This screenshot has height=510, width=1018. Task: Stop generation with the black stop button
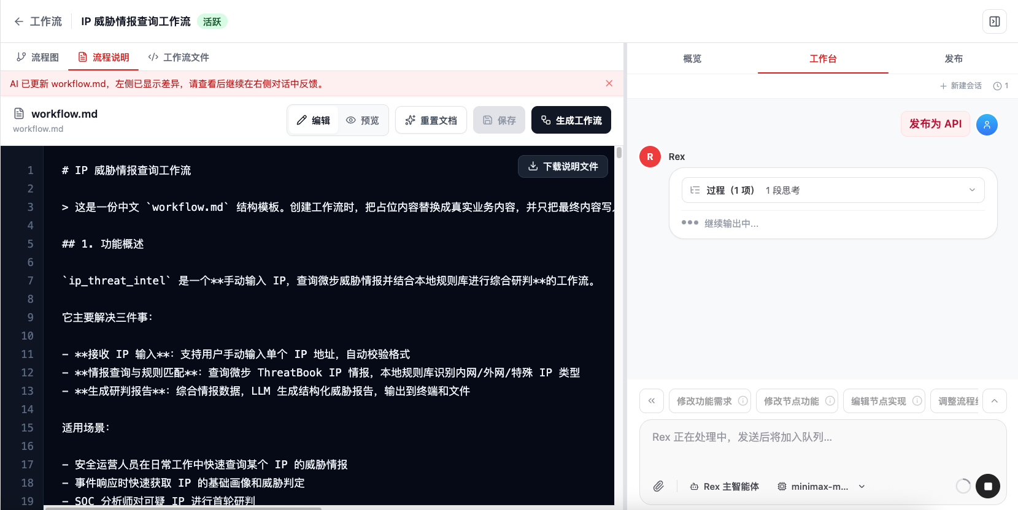(988, 486)
